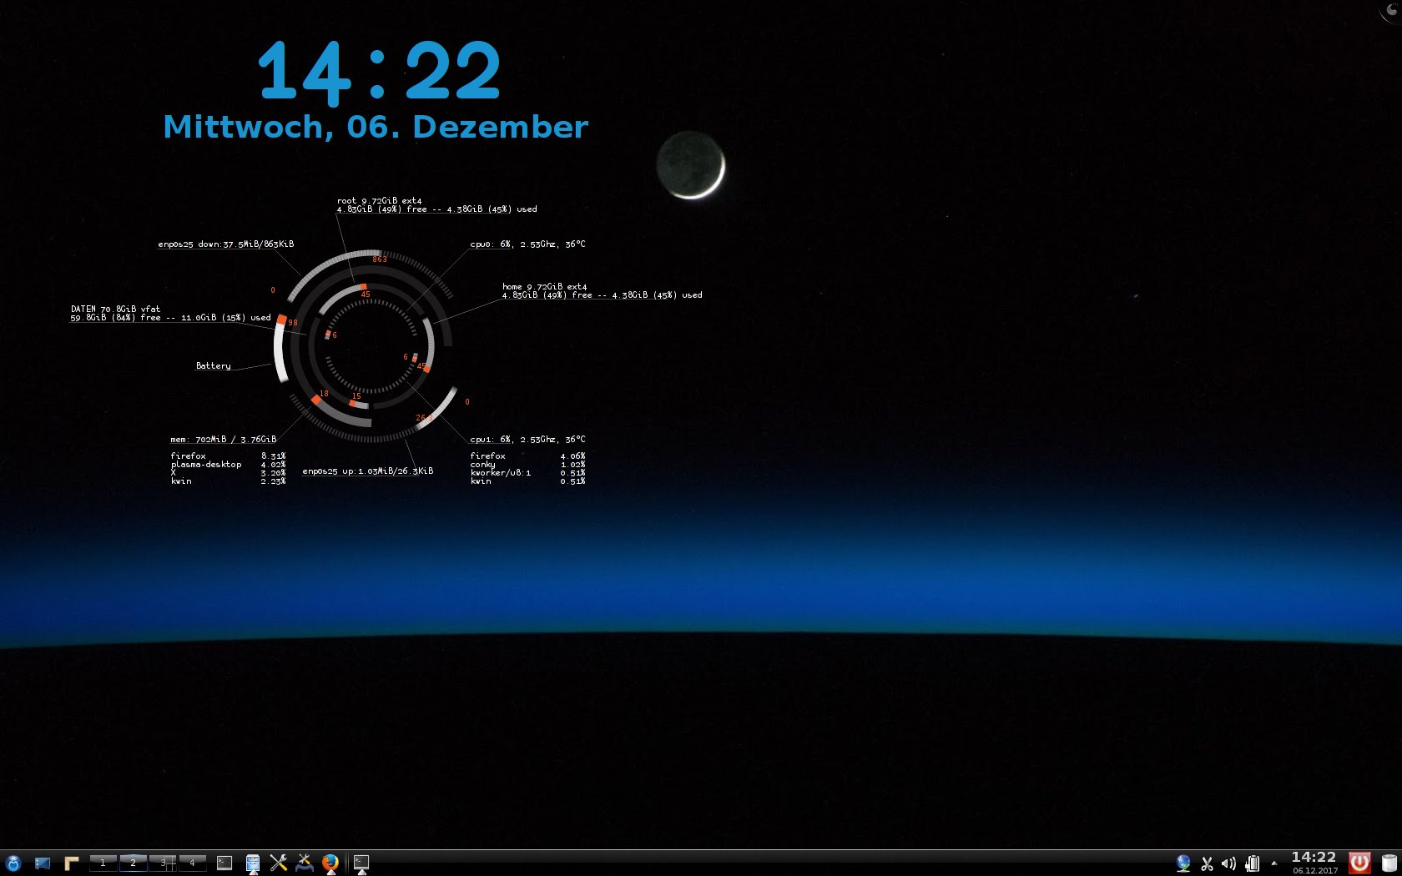1402x876 pixels.
Task: Click 'conky' in the cpu process list
Action: (x=482, y=465)
